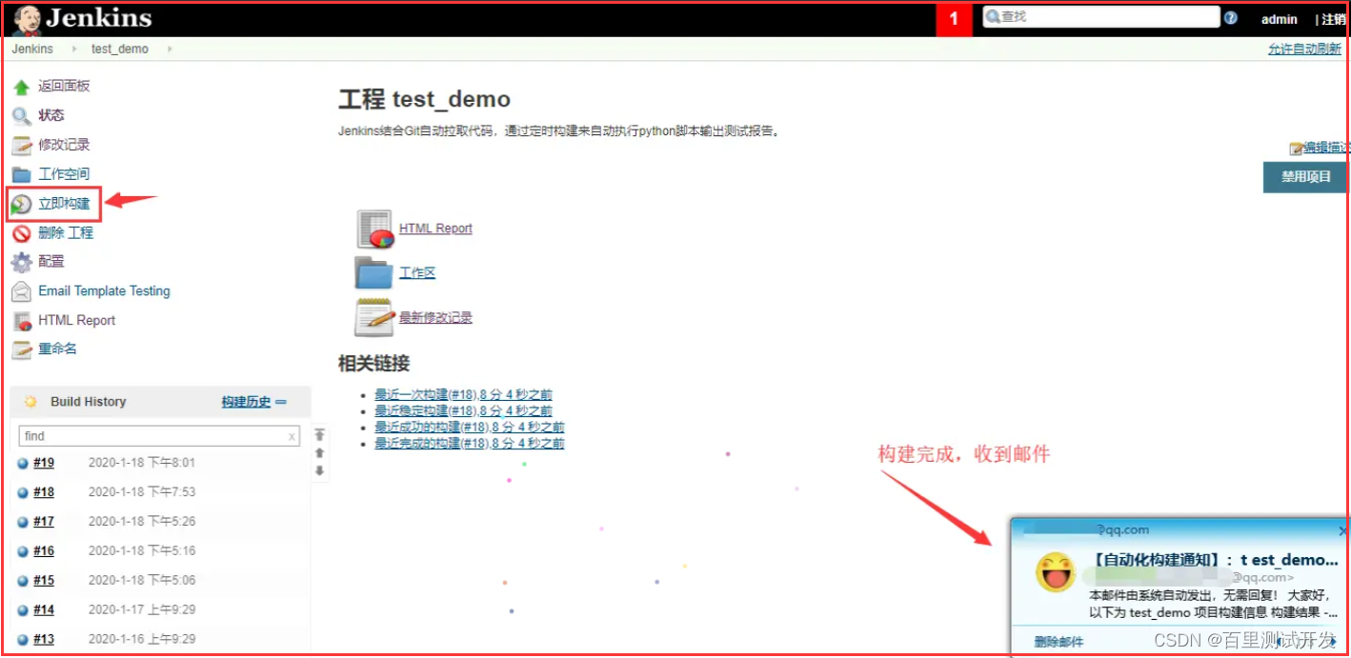This screenshot has height=658, width=1351.
Task: Click the 允许自动刷新 link
Action: [1304, 49]
